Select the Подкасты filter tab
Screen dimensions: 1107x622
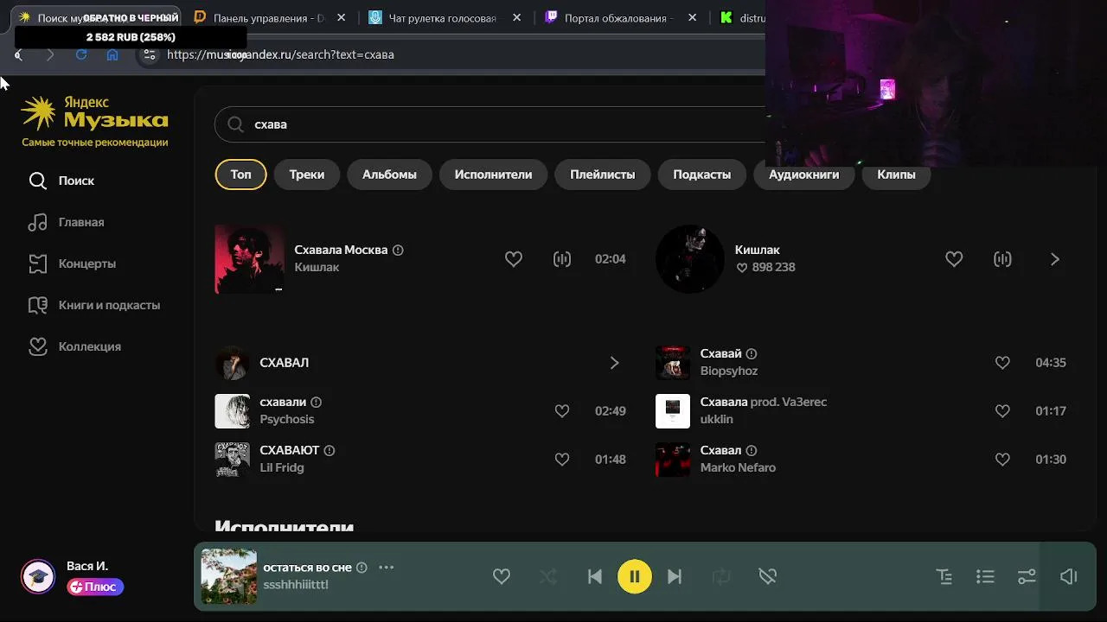pyautogui.click(x=701, y=175)
